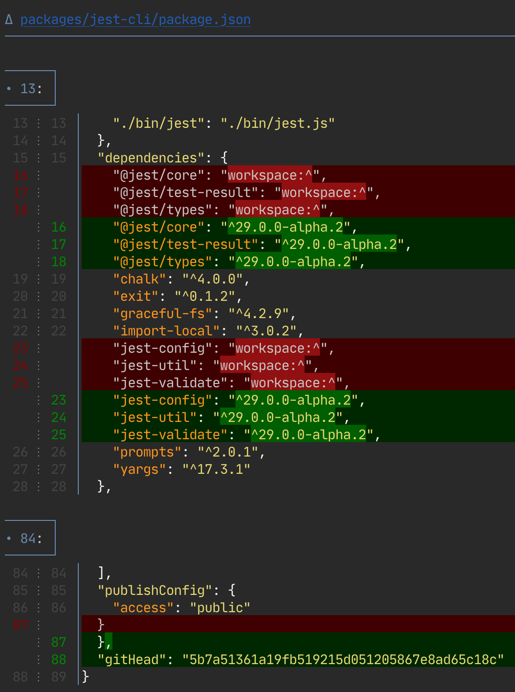Select added line "@jest/types": "^29.0.0-alpha.2"
Screen dimensions: 515x692
(298, 261)
